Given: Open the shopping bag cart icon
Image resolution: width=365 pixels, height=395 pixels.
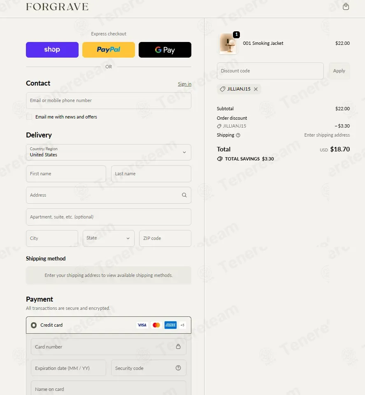Looking at the screenshot, I should coord(346,7).
